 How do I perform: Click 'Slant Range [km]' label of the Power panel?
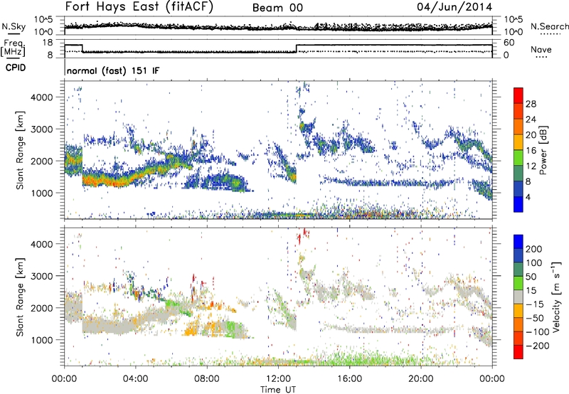20,150
